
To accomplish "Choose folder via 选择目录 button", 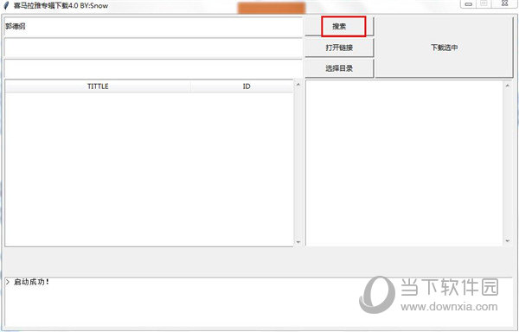I will click(339, 68).
